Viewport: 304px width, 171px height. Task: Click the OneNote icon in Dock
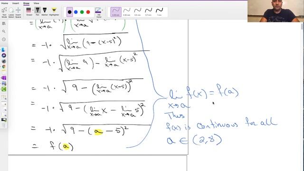pos(4,78)
